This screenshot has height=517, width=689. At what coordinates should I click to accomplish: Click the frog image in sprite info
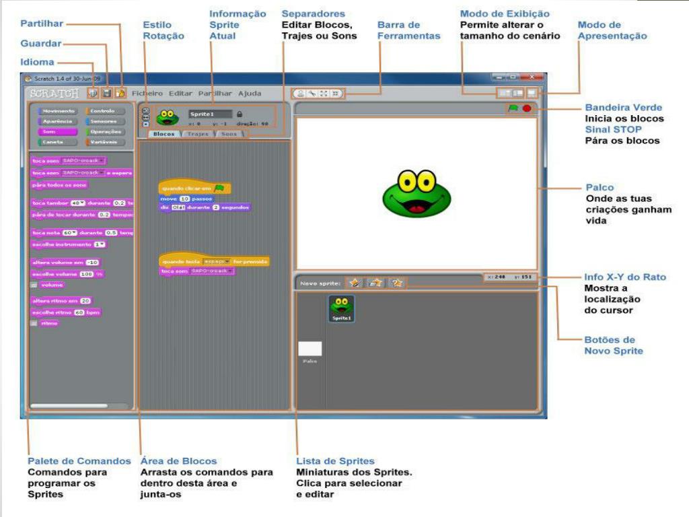pyautogui.click(x=168, y=117)
